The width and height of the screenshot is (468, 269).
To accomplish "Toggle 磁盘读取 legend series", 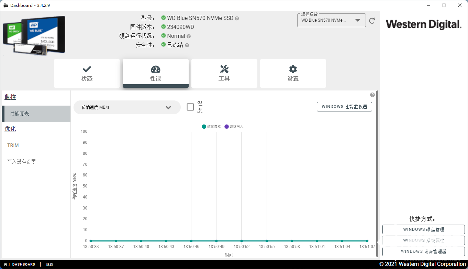I will pyautogui.click(x=211, y=127).
